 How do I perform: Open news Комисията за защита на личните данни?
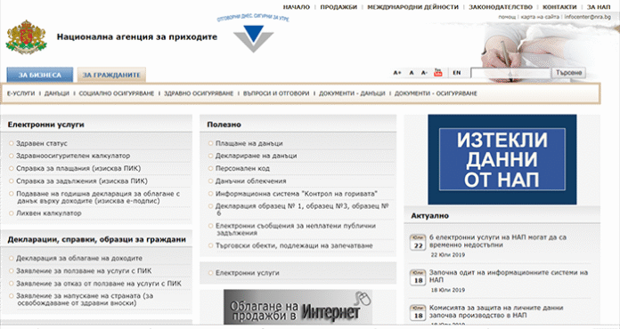pos(496,311)
